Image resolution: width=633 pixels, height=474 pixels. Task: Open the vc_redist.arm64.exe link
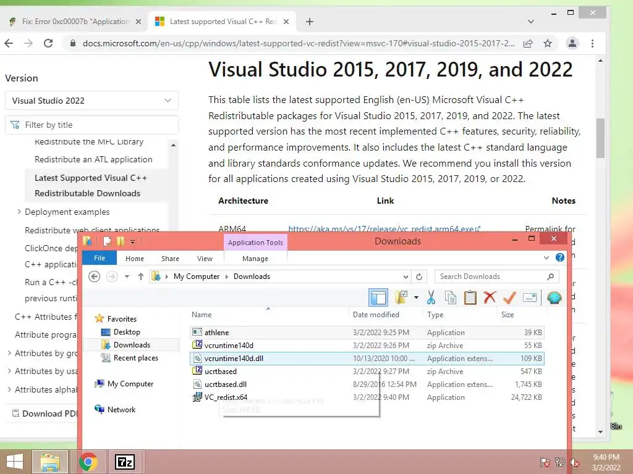[384, 229]
